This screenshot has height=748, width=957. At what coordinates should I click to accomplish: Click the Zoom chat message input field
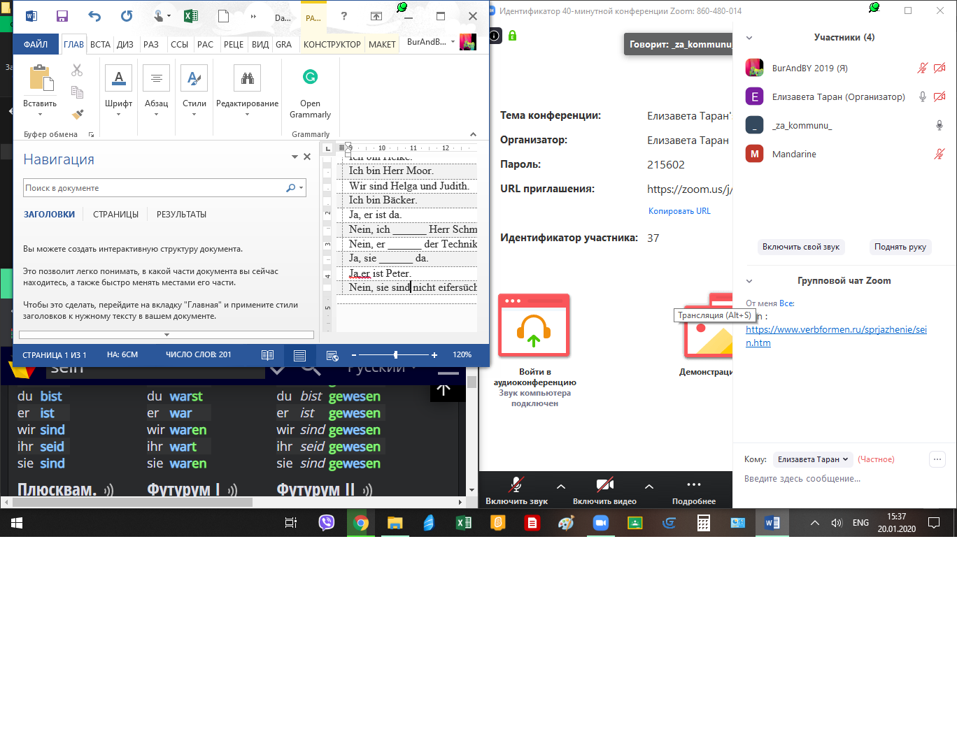[x=844, y=479]
